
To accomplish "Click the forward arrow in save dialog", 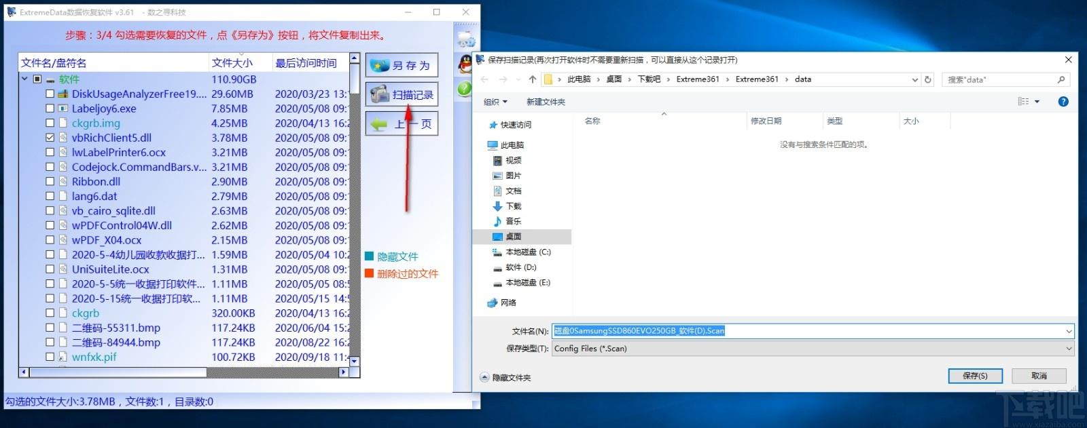I will pyautogui.click(x=503, y=79).
